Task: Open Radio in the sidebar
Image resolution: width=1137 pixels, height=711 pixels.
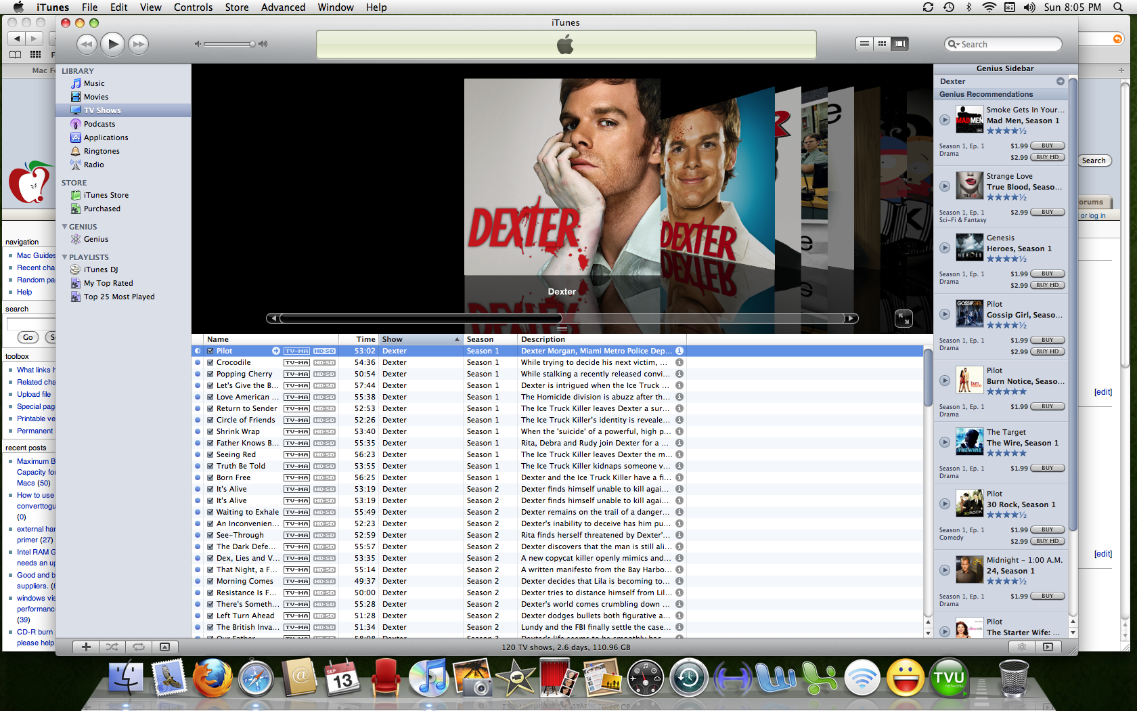Action: pos(94,165)
